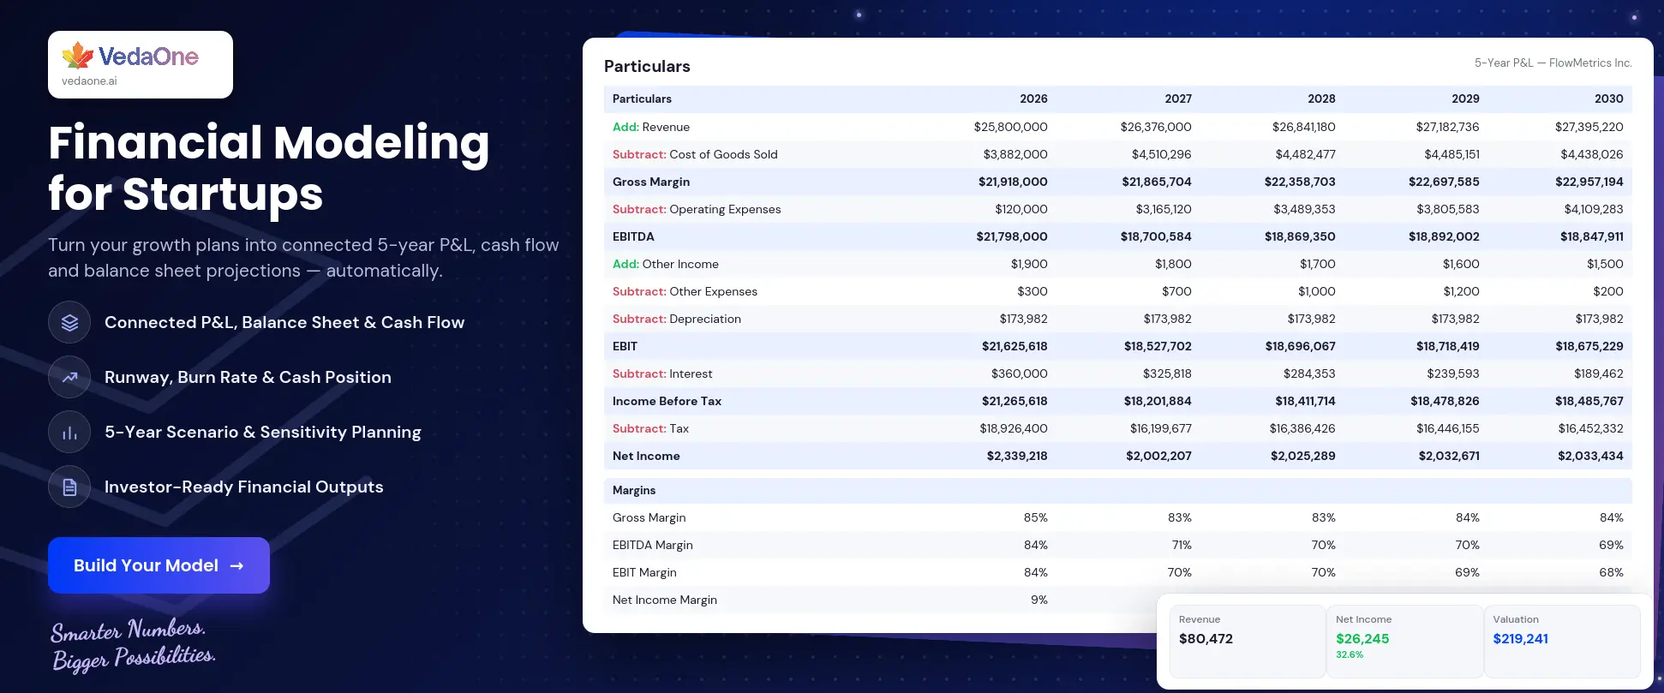Click the Subtract: Cost of Goods Sold label
Image resolution: width=1664 pixels, height=693 pixels.
coord(695,154)
